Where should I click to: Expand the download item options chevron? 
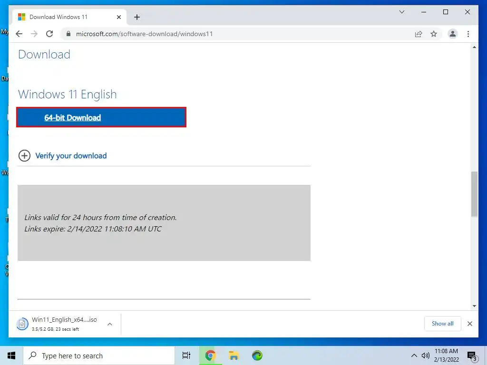click(x=110, y=324)
